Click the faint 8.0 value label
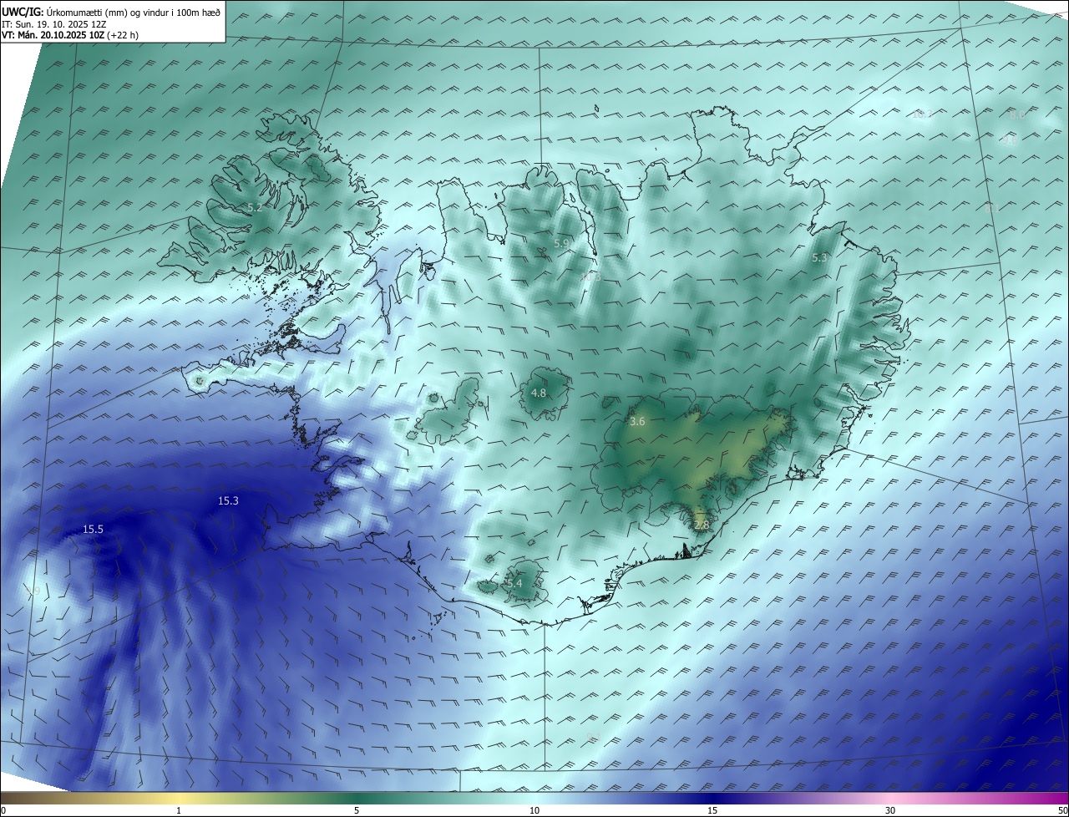1069x817 pixels. point(1016,115)
